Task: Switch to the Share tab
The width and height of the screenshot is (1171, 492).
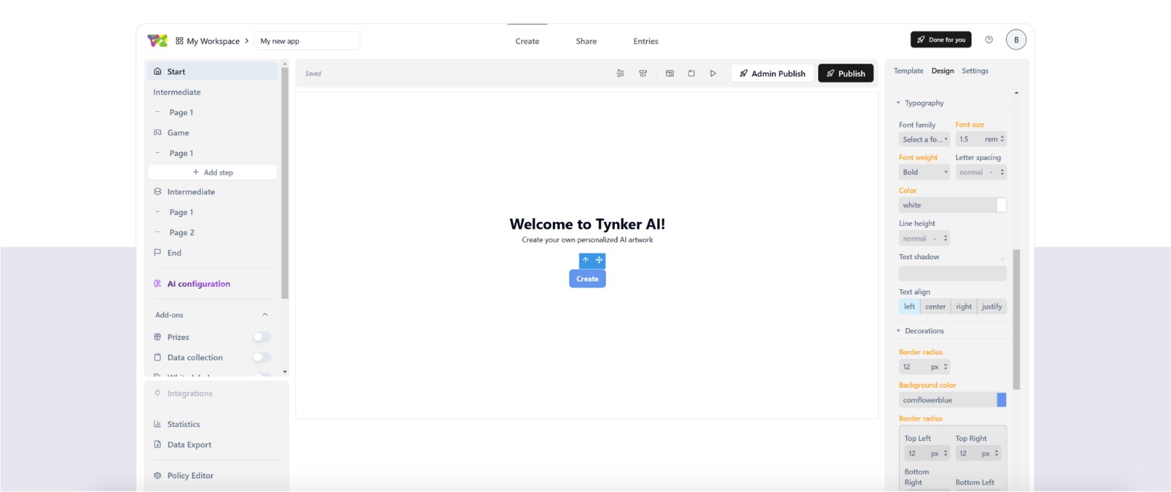Action: click(587, 41)
